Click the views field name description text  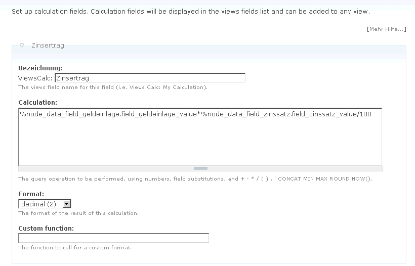(x=112, y=87)
